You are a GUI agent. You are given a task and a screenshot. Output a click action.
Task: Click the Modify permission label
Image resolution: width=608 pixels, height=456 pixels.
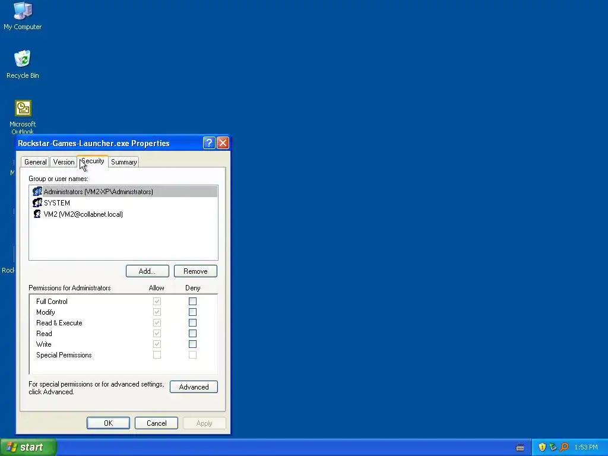click(45, 312)
